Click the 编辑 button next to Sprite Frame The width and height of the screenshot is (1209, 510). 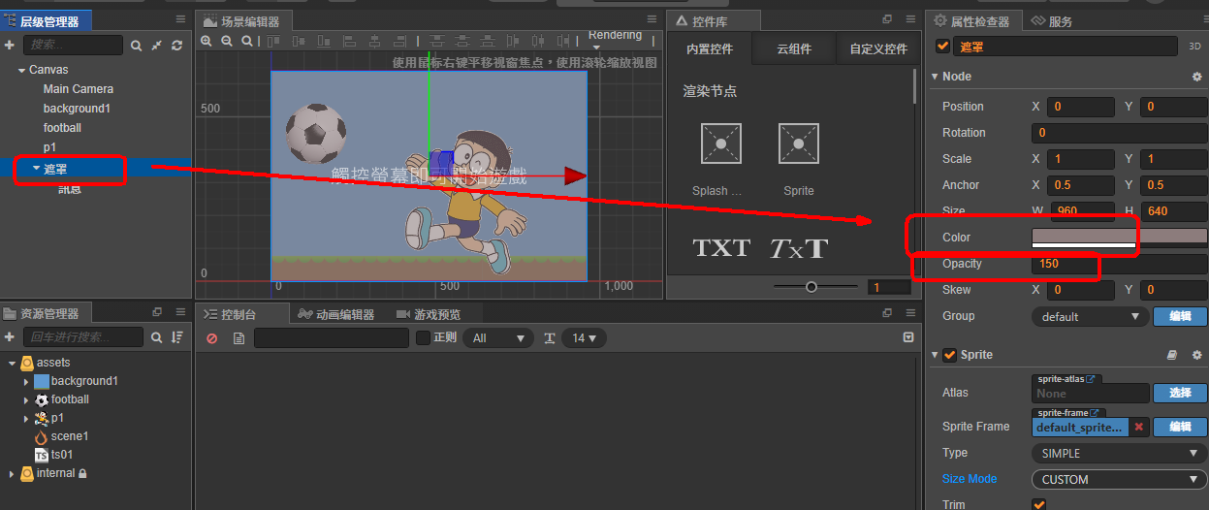point(1180,427)
